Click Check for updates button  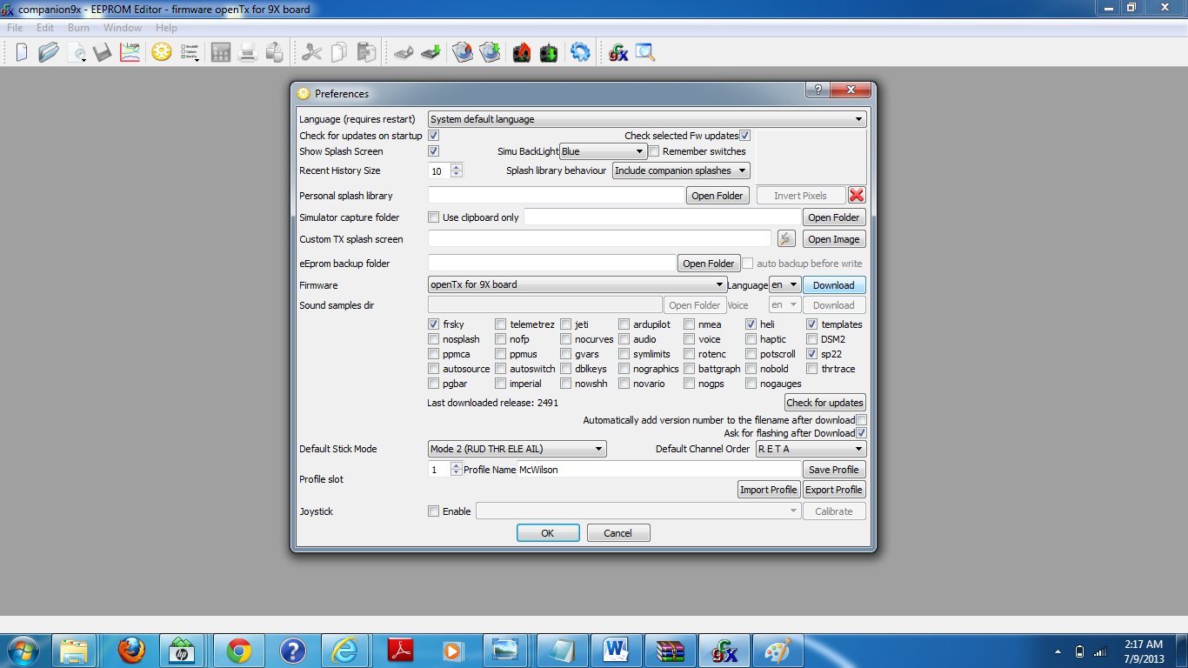824,403
